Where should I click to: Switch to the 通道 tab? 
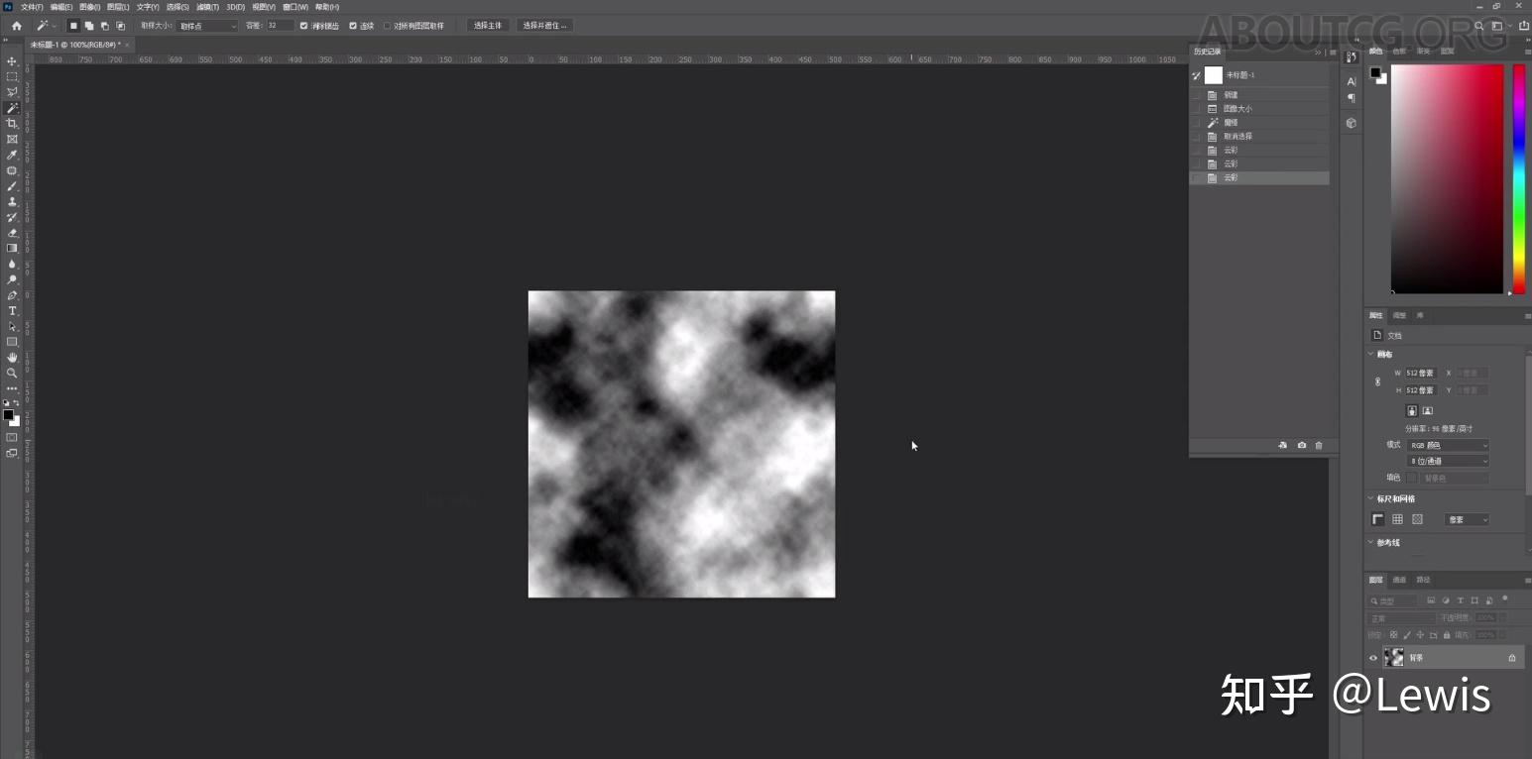tap(1398, 580)
